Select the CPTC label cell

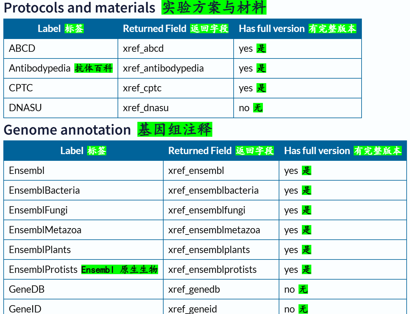coord(61,88)
